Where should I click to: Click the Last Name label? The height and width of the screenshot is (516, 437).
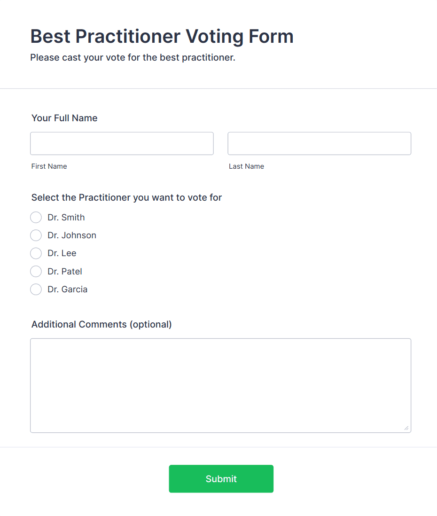pyautogui.click(x=246, y=166)
